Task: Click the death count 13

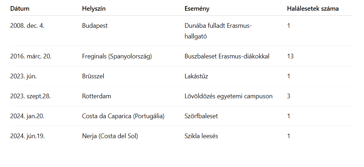Action: [x=290, y=56]
